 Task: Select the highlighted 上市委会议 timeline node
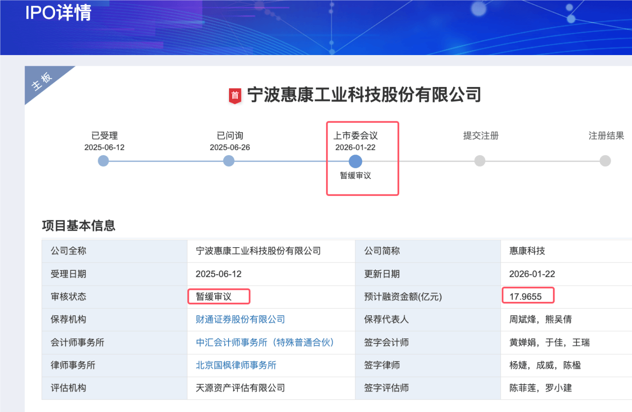coord(354,161)
